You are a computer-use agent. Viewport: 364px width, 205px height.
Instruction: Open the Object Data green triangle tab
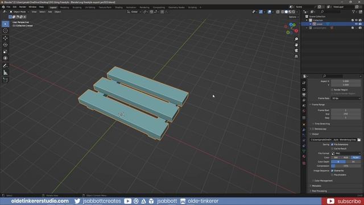click(304, 151)
